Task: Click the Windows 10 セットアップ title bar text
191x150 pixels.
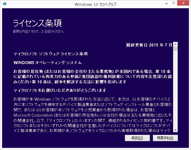Action: (x=95, y=4)
